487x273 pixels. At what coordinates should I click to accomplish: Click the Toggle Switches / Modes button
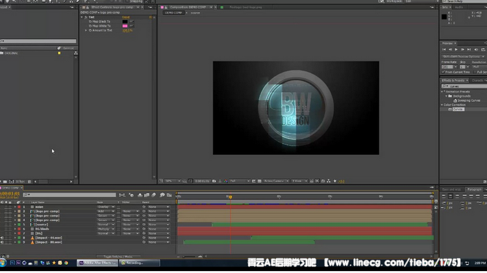pos(118,256)
